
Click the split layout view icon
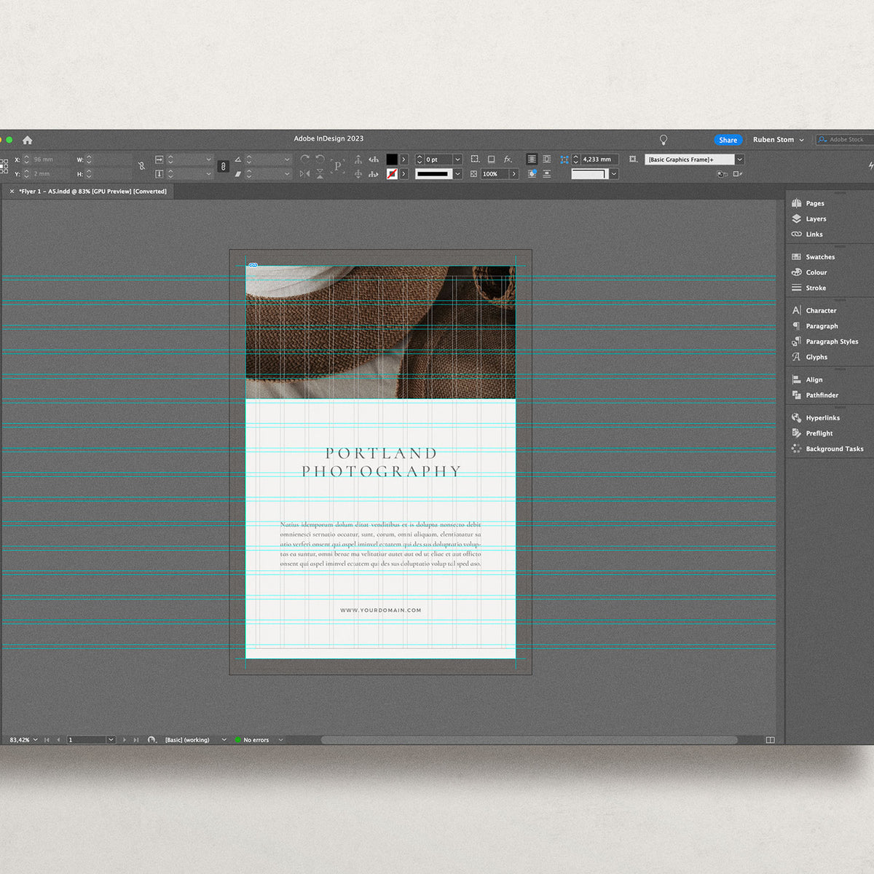pyautogui.click(x=770, y=740)
